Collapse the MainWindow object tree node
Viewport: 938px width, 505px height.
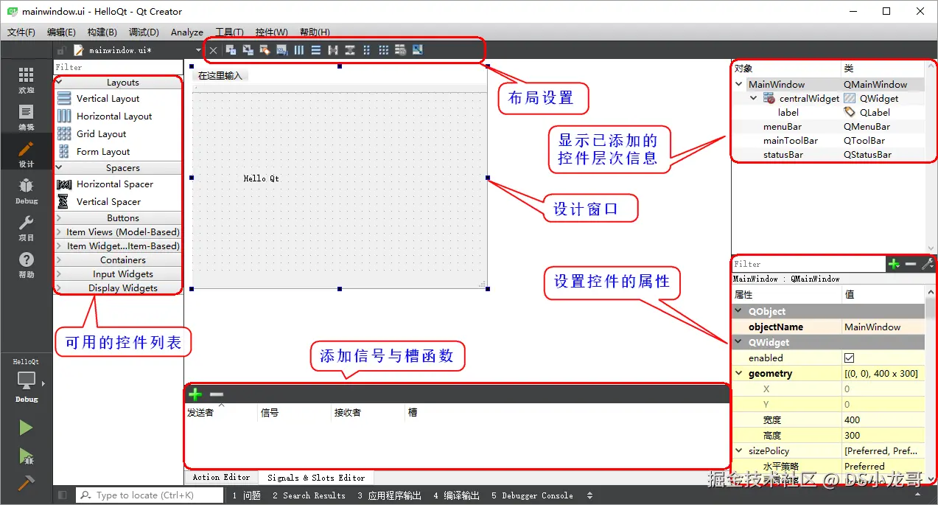(x=739, y=84)
